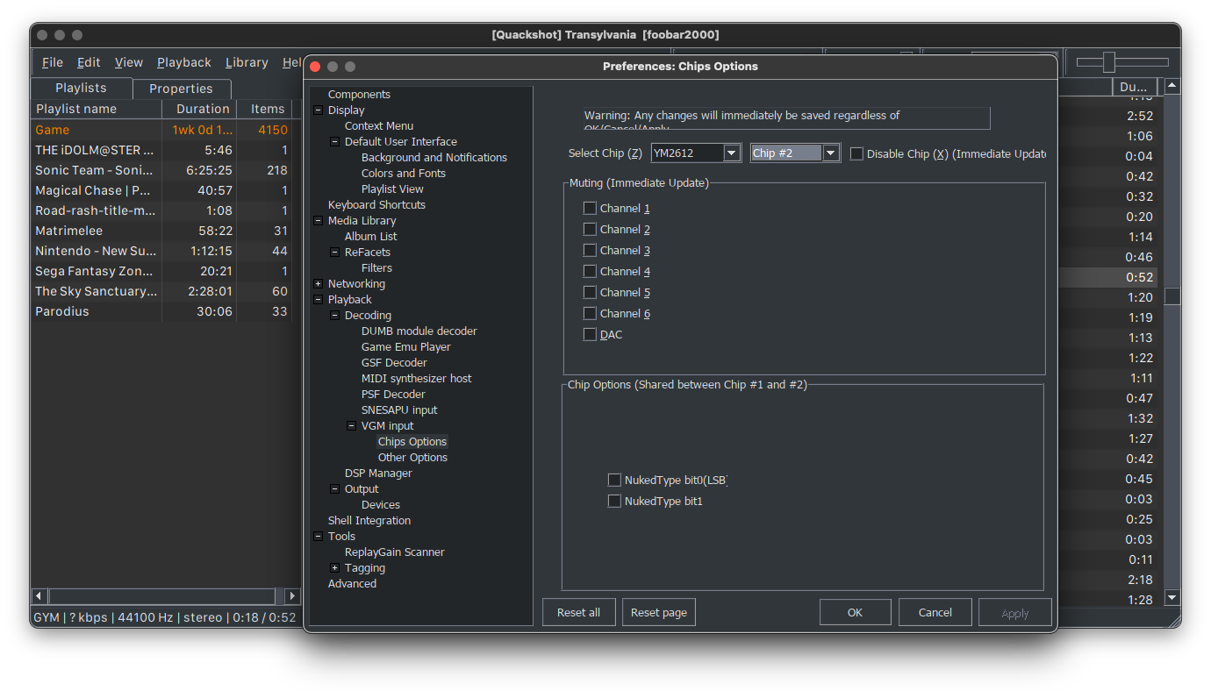Open the Chip #2 dropdown
This screenshot has width=1211, height=698.
830,153
